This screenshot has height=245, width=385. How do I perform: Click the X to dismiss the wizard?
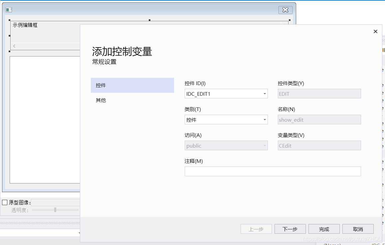pos(375,31)
